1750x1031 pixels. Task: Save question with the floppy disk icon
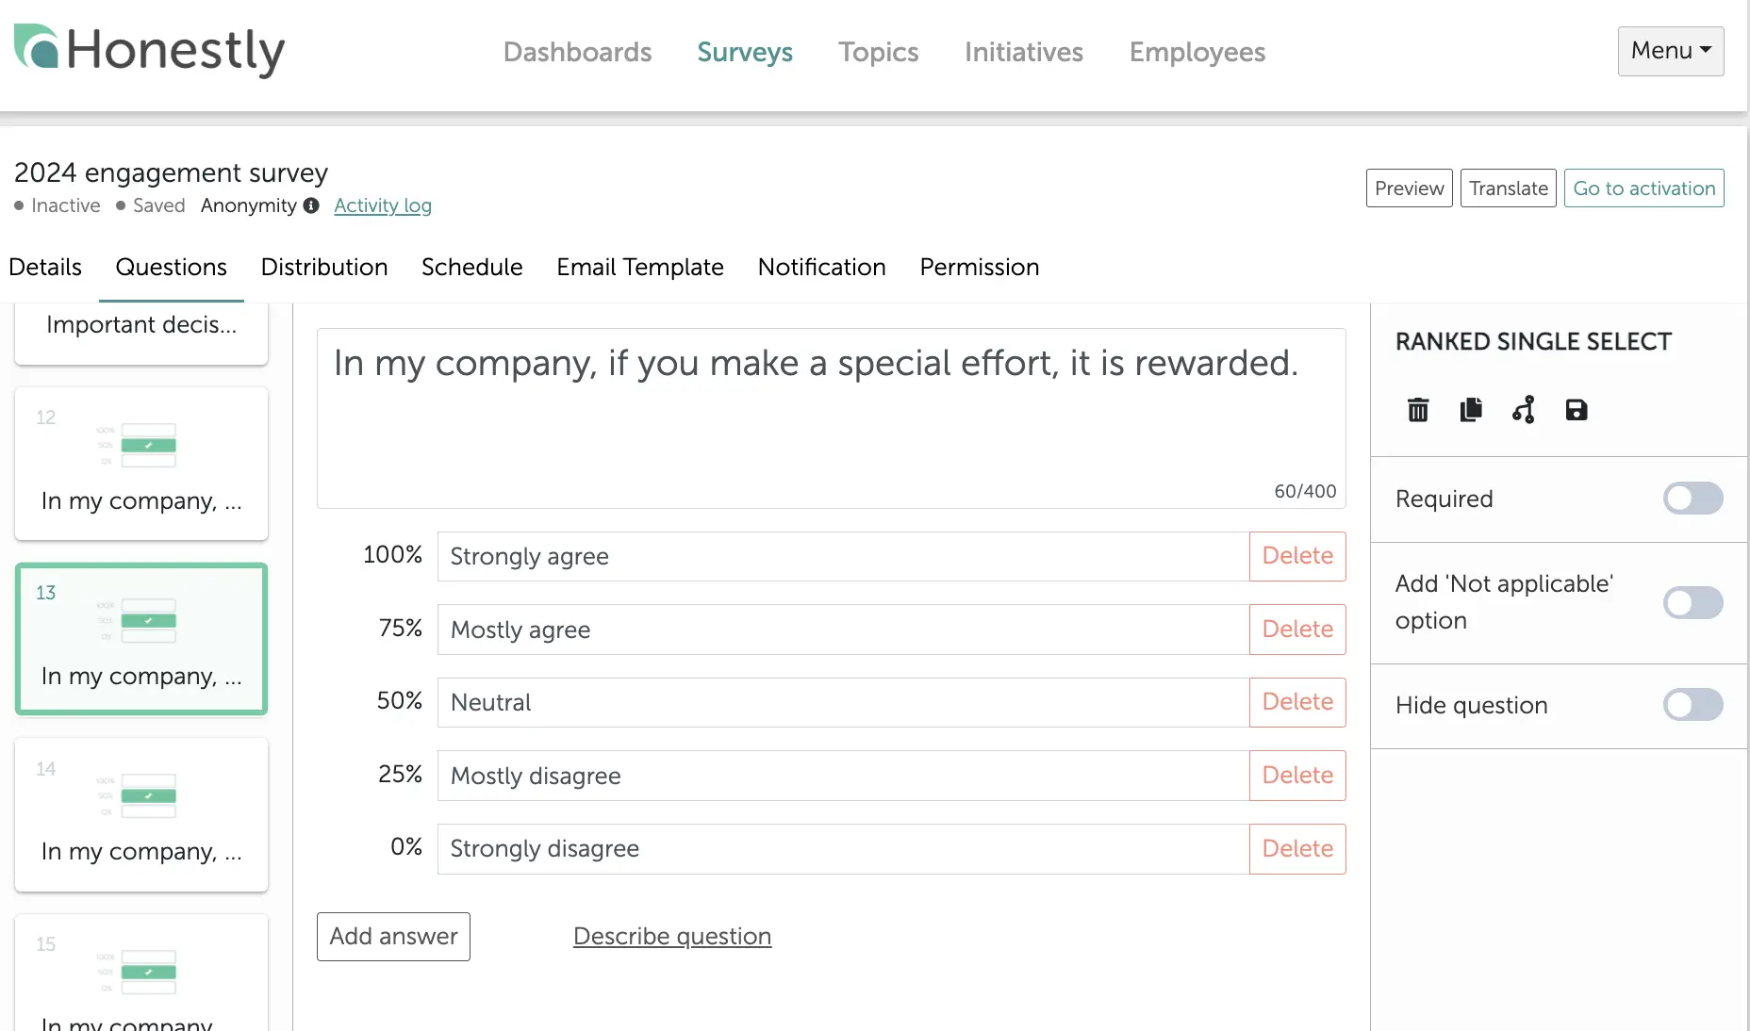(1576, 410)
